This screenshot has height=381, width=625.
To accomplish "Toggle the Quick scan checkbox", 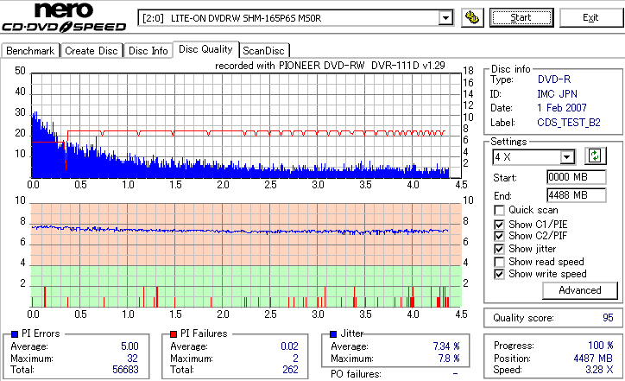I will [499, 210].
